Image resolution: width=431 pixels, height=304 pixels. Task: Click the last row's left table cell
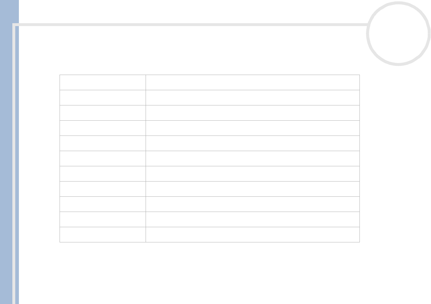coord(102,234)
